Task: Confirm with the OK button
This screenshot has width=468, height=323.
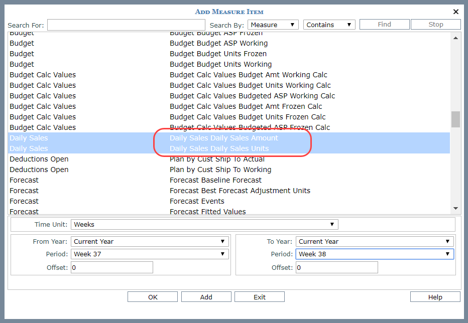Action: (x=153, y=297)
